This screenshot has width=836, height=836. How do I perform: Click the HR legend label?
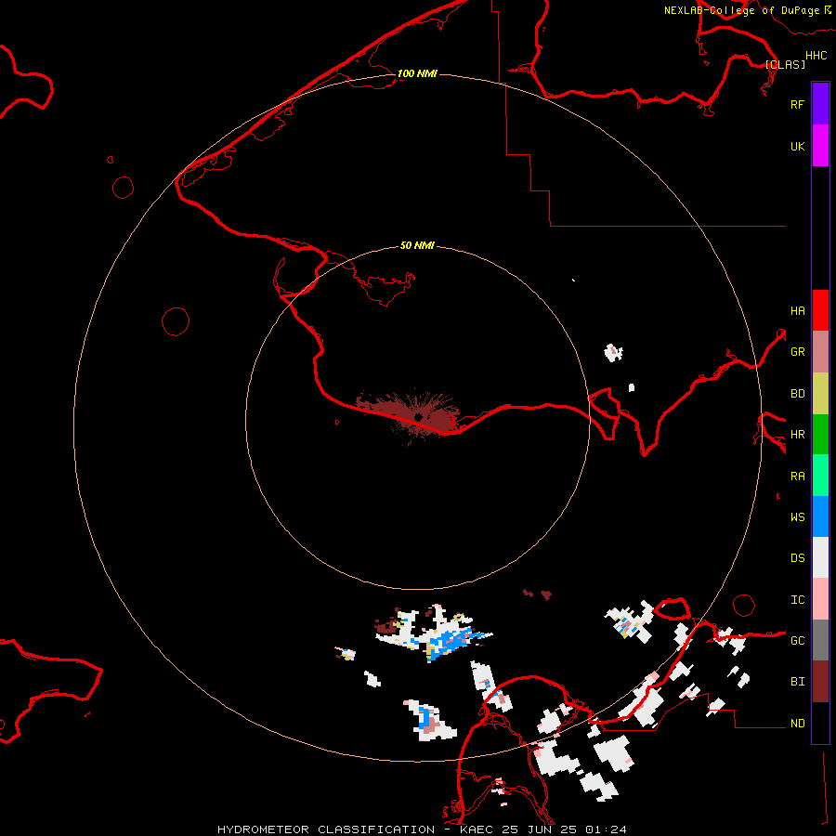point(797,435)
